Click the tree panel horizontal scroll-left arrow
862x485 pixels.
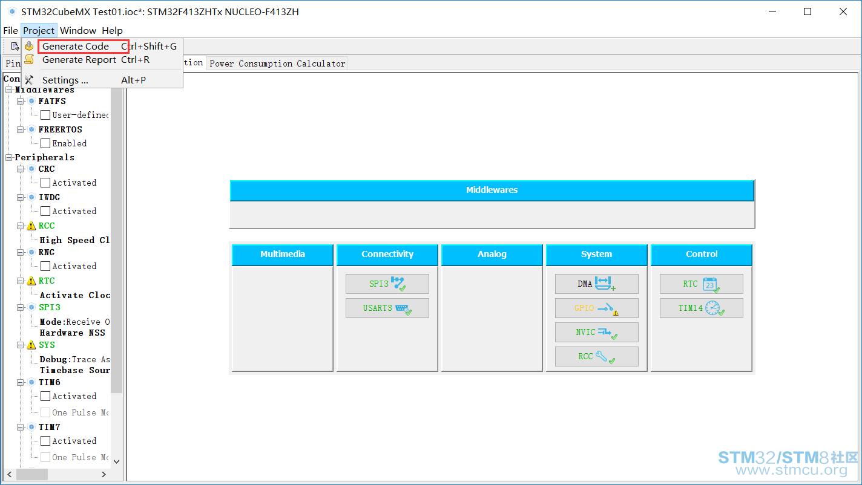[9, 474]
